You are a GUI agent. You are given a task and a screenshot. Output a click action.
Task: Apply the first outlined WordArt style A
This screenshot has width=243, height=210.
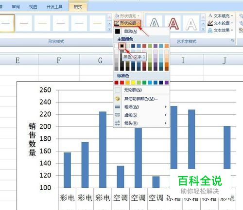(155, 23)
